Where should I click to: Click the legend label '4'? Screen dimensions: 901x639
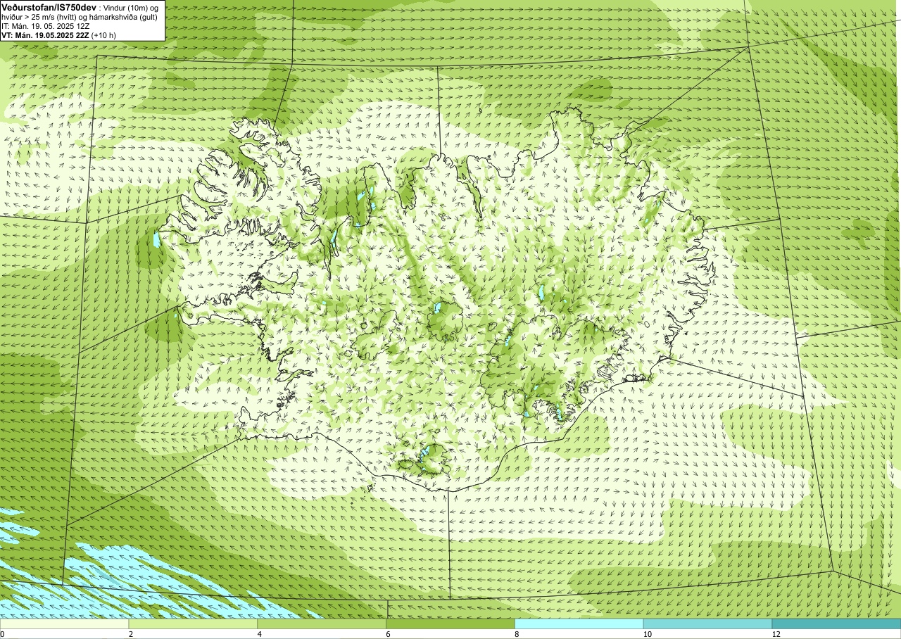258,634
